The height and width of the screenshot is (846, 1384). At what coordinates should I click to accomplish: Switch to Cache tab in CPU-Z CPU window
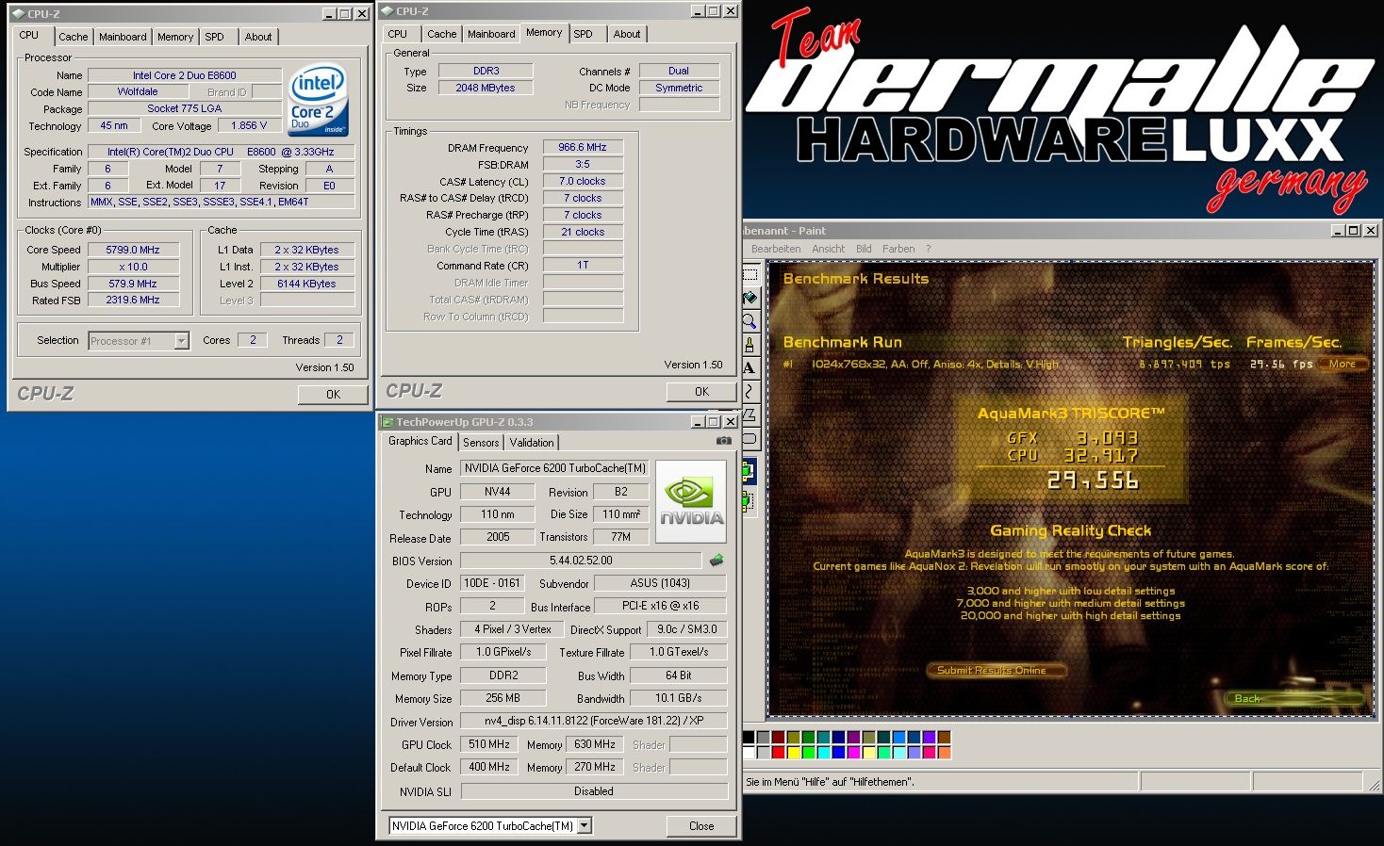[73, 37]
